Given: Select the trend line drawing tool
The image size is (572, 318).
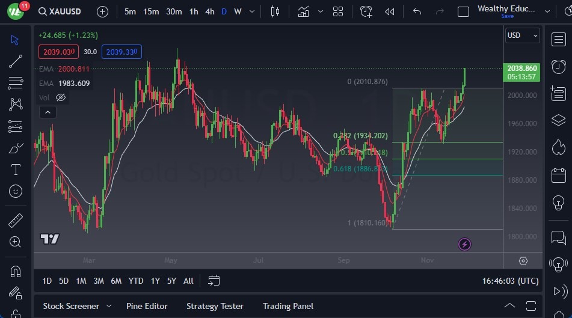Looking at the screenshot, I should point(15,61).
